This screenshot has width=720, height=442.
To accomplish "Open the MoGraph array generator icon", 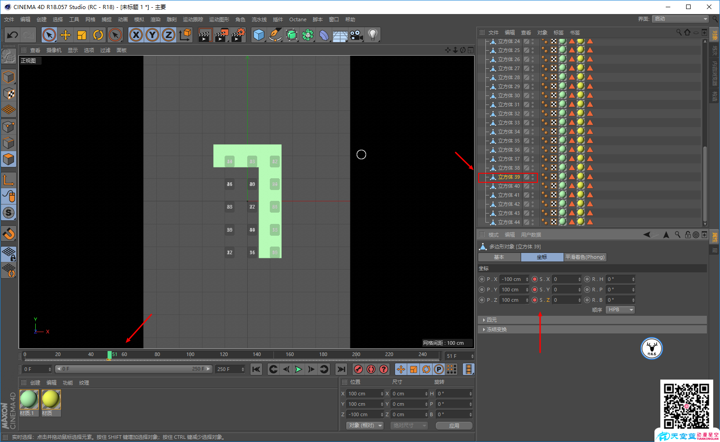I will tap(308, 35).
